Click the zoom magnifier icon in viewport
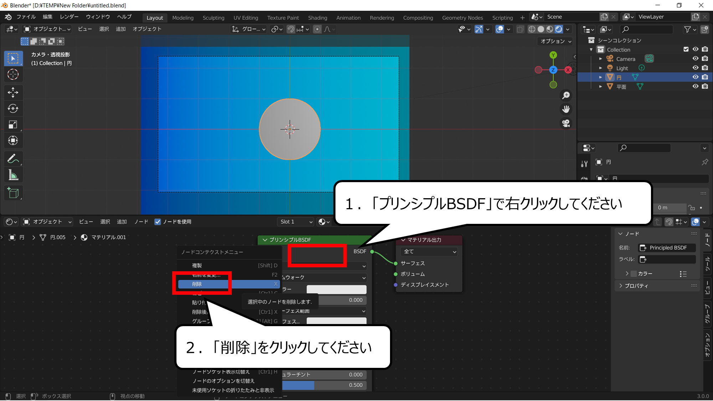This screenshot has width=713, height=401. coord(566,96)
